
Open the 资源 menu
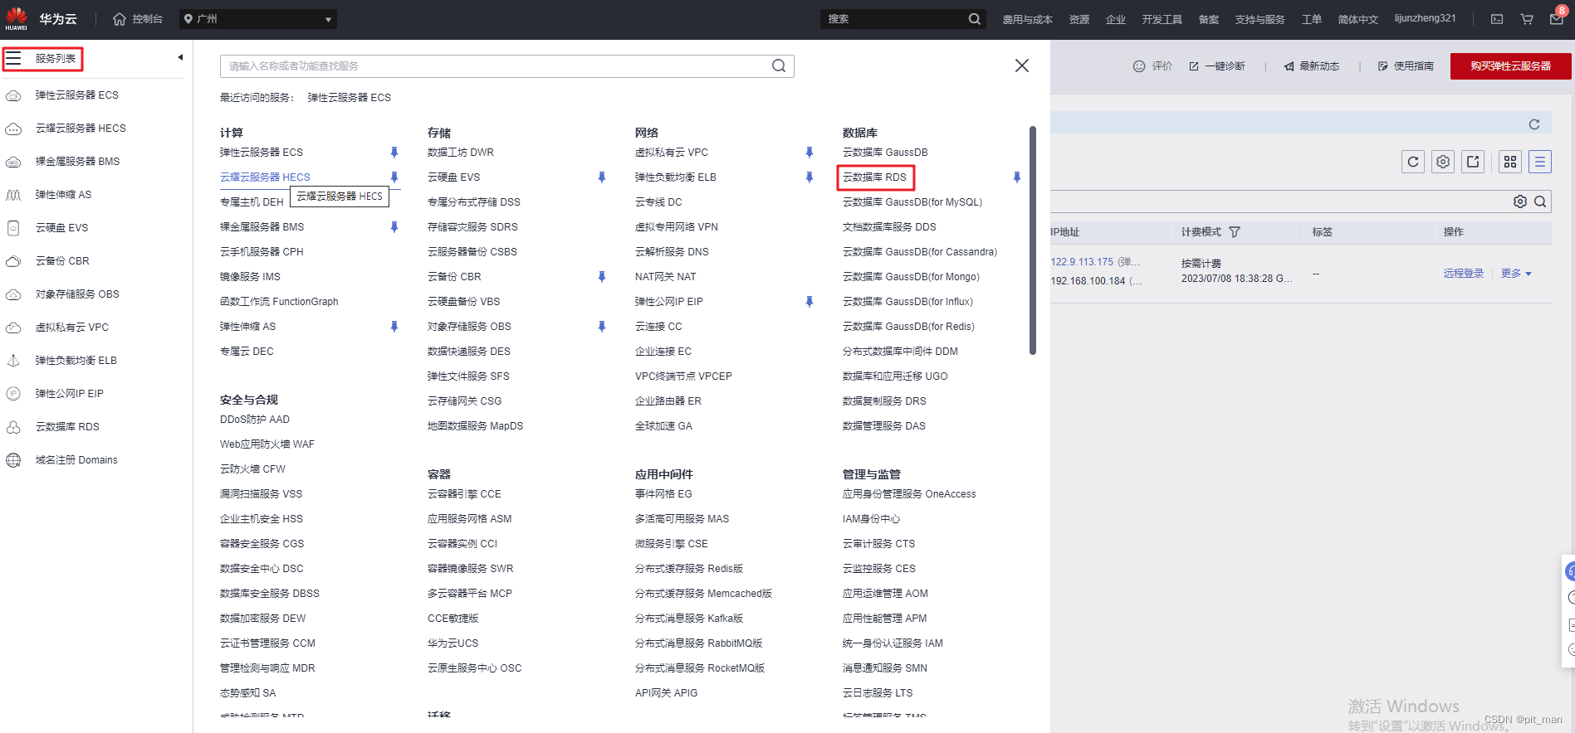1079,19
